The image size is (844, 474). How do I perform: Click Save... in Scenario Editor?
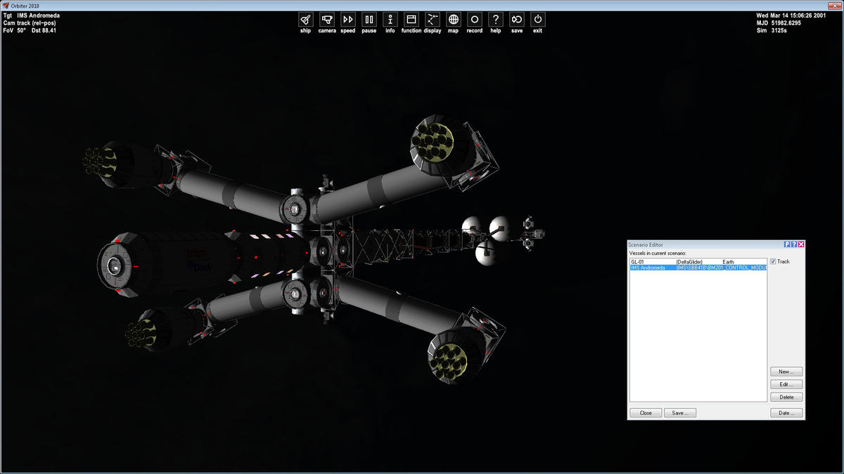pos(680,413)
